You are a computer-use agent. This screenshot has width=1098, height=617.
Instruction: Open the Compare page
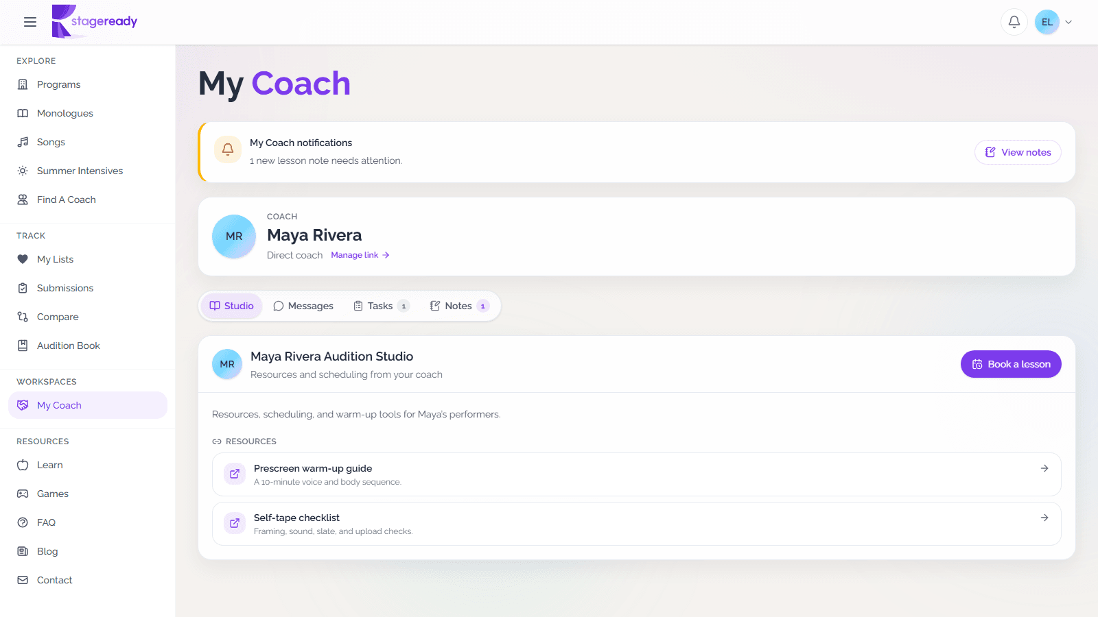point(88,317)
